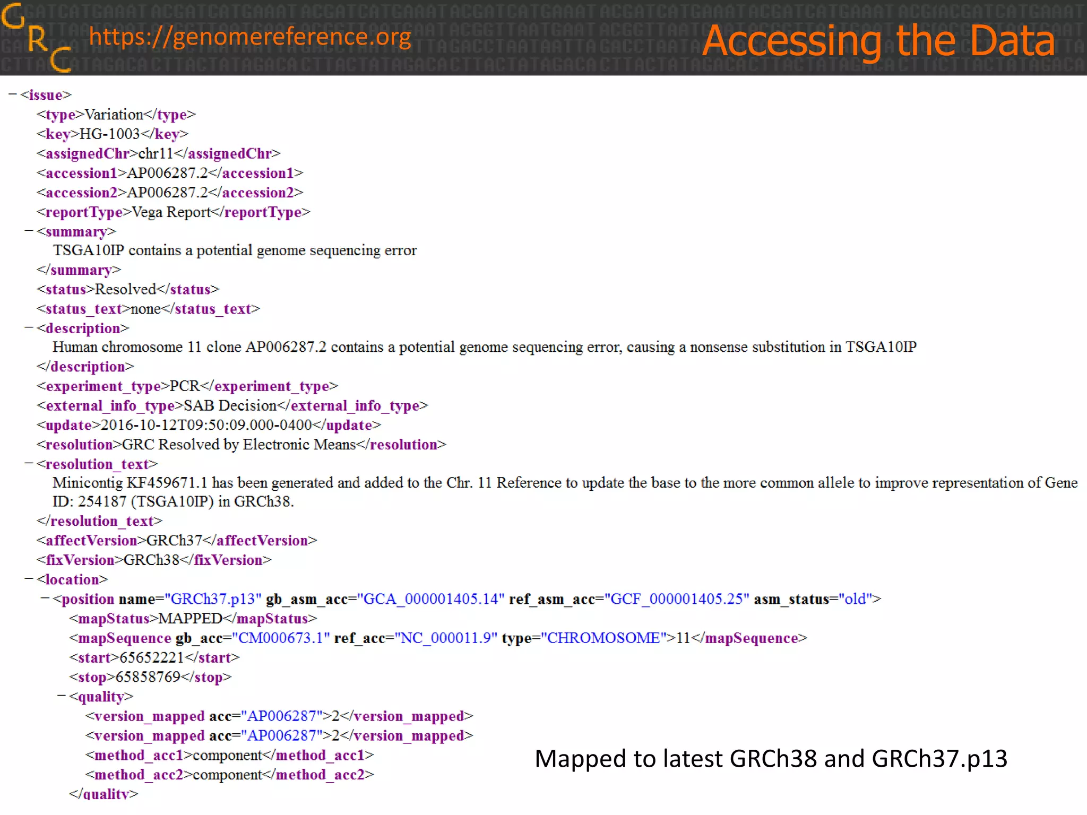This screenshot has height=815, width=1087.
Task: Click the 'Human chromosome 11 clone' description text
Action: 484,347
